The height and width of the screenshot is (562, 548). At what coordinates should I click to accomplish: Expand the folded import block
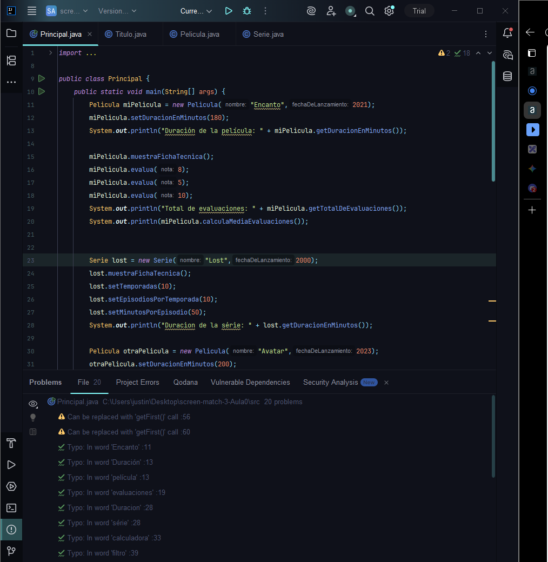[x=51, y=53]
